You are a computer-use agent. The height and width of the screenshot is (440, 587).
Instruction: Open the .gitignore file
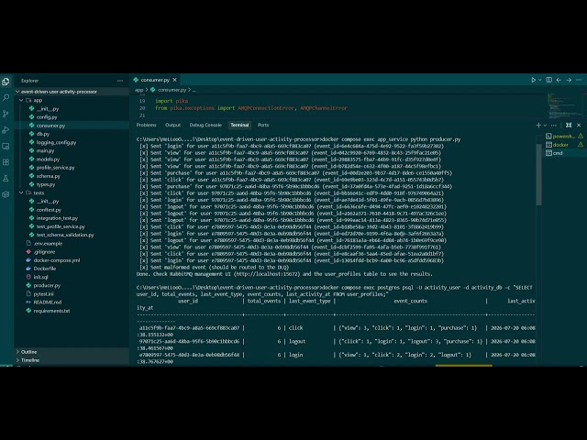pyautogui.click(x=44, y=252)
